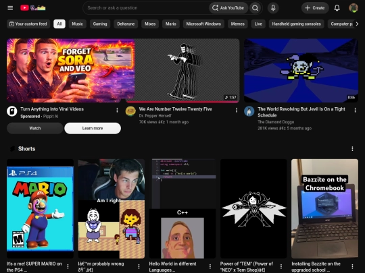Click The Diamond Doggo channel avatar
This screenshot has width=365, height=273.
249,111
